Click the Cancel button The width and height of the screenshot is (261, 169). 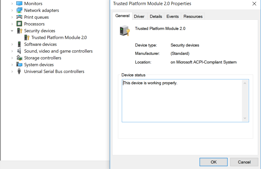(244, 162)
